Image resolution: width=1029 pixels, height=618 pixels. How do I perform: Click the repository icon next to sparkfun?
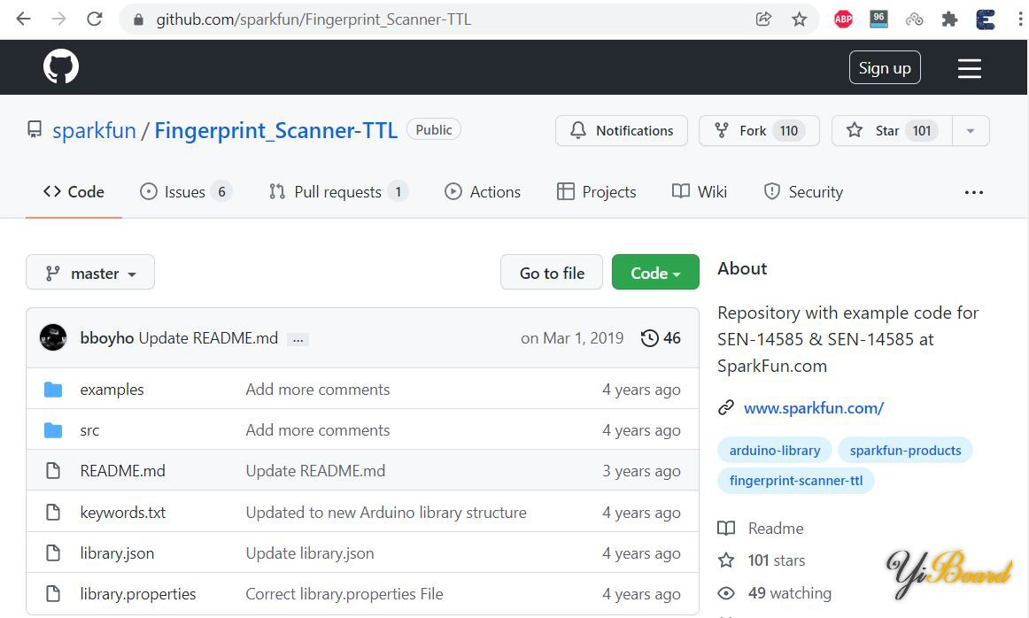[35, 129]
